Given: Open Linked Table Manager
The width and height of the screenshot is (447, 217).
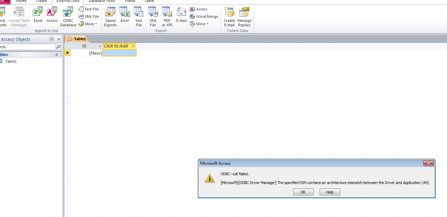Looking at the screenshot, I should pos(19,17).
